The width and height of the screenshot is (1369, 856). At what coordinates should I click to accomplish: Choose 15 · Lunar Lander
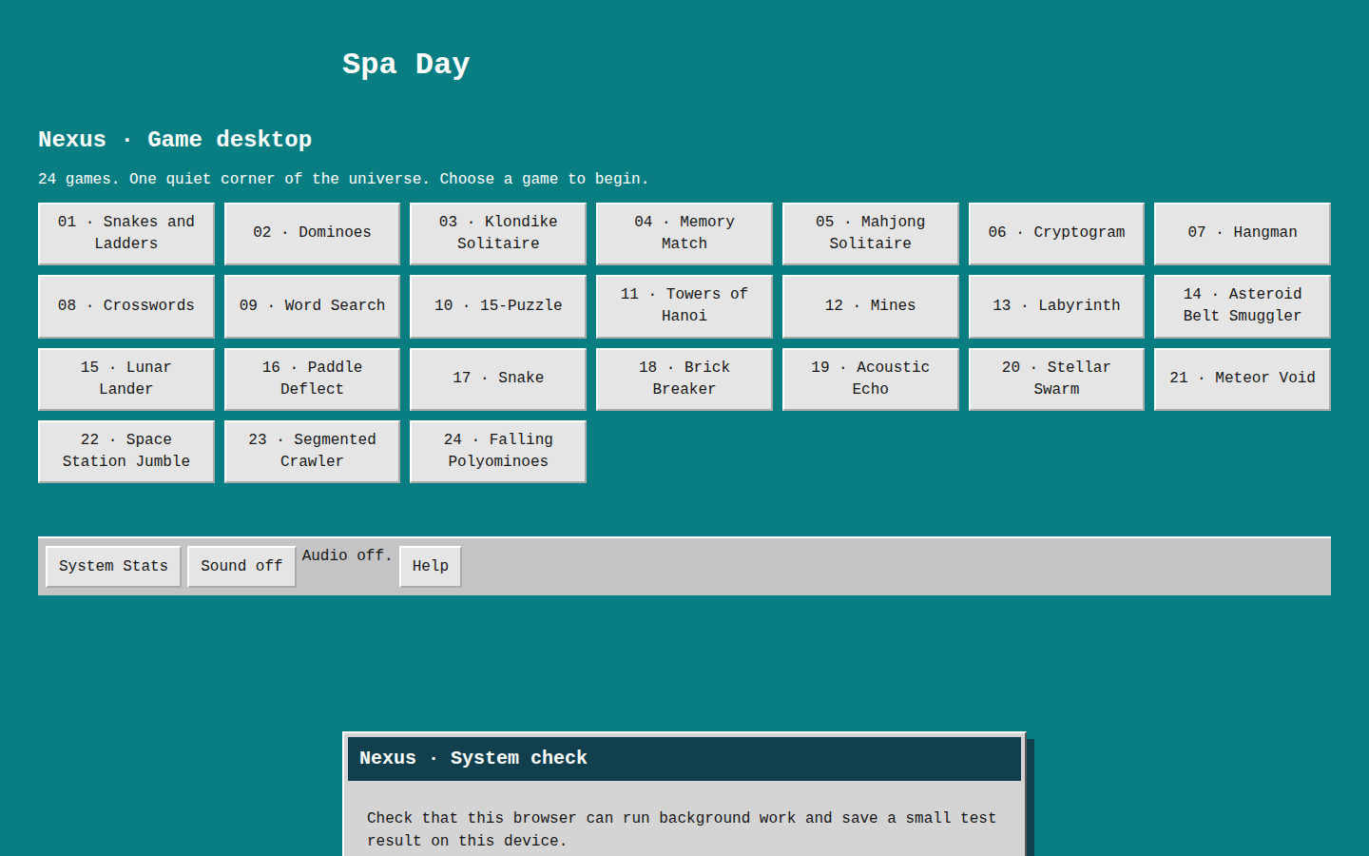126,379
